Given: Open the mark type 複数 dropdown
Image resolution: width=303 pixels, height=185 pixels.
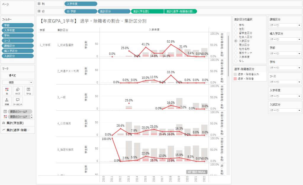Looking at the screenshot, I should pyautogui.click(x=31, y=82).
